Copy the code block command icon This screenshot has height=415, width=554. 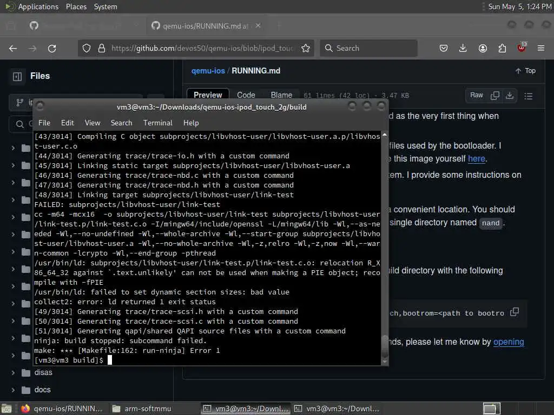[x=515, y=312]
